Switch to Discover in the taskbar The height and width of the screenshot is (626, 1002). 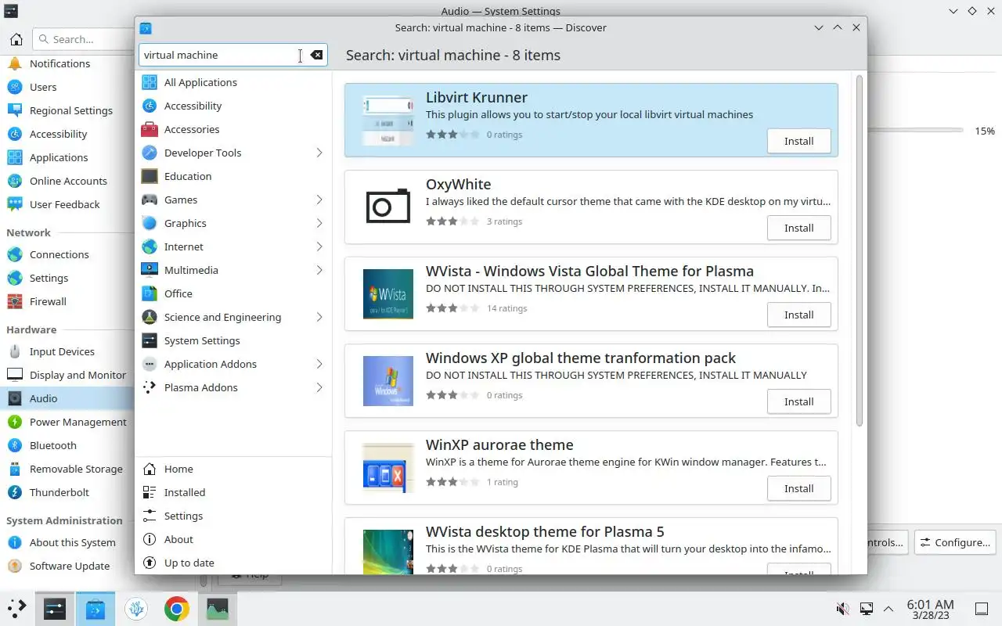tap(96, 608)
